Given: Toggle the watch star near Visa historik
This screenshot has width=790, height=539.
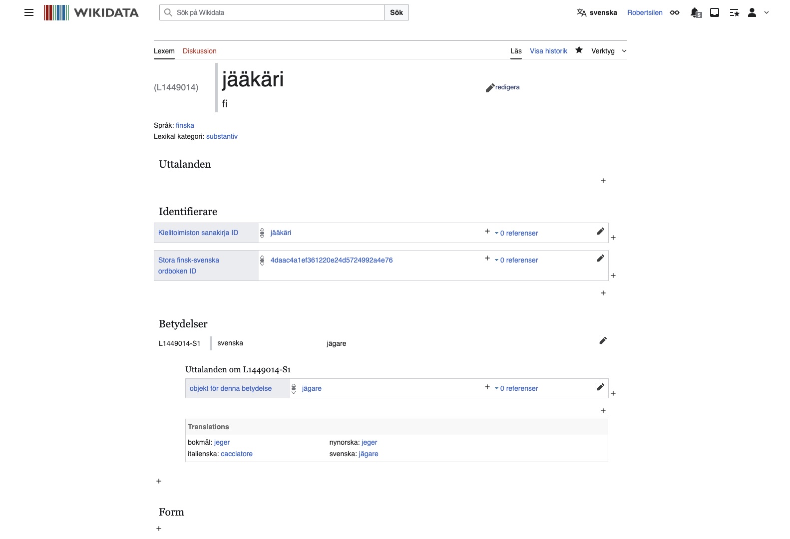Looking at the screenshot, I should (579, 50).
